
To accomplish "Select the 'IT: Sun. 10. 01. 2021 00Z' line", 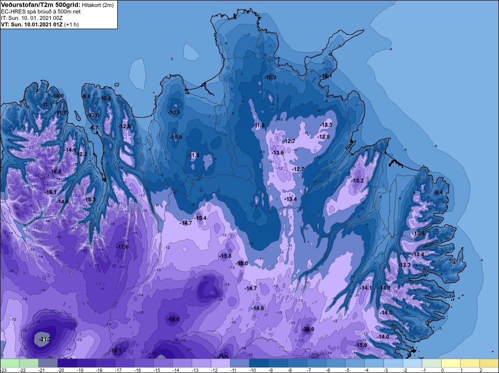I will 32,18.
